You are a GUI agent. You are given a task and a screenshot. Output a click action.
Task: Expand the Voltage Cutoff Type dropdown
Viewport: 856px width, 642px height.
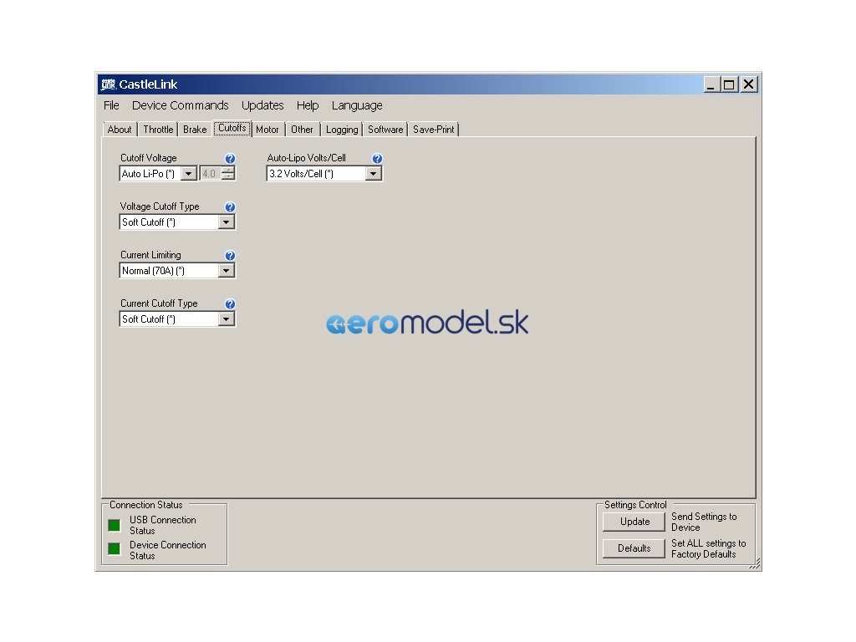226,222
